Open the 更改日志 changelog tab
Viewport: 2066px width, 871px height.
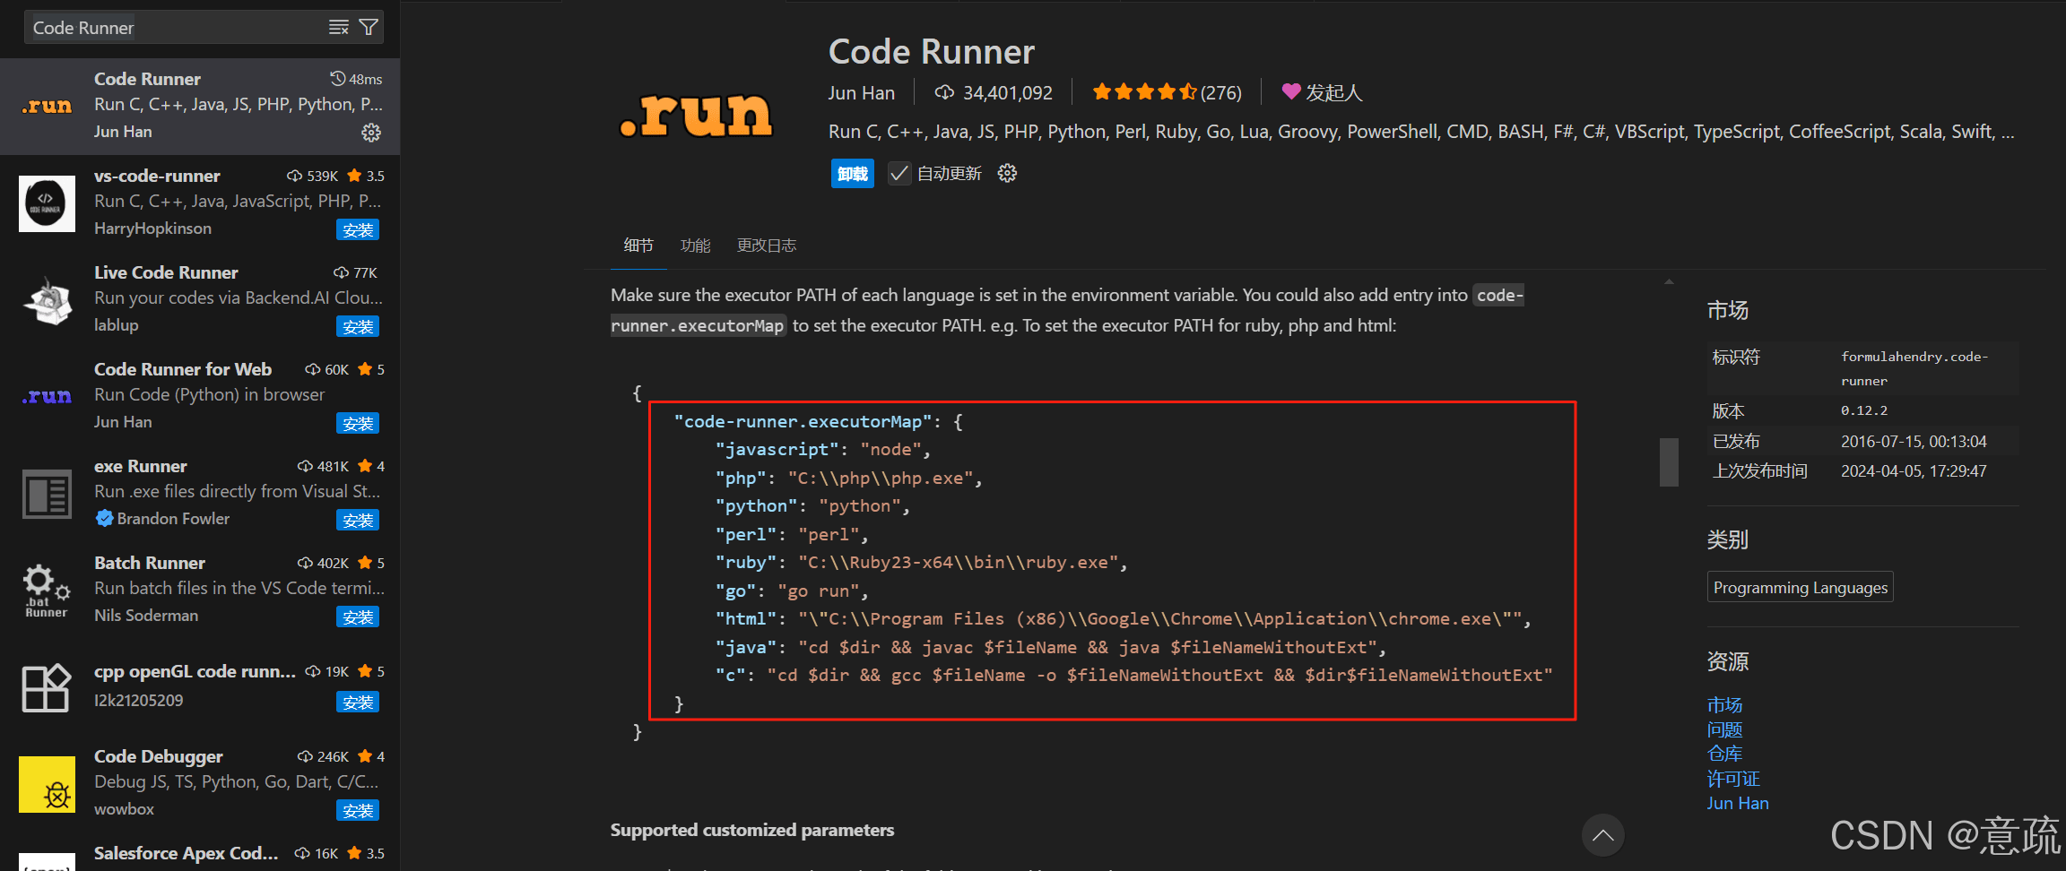point(767,246)
